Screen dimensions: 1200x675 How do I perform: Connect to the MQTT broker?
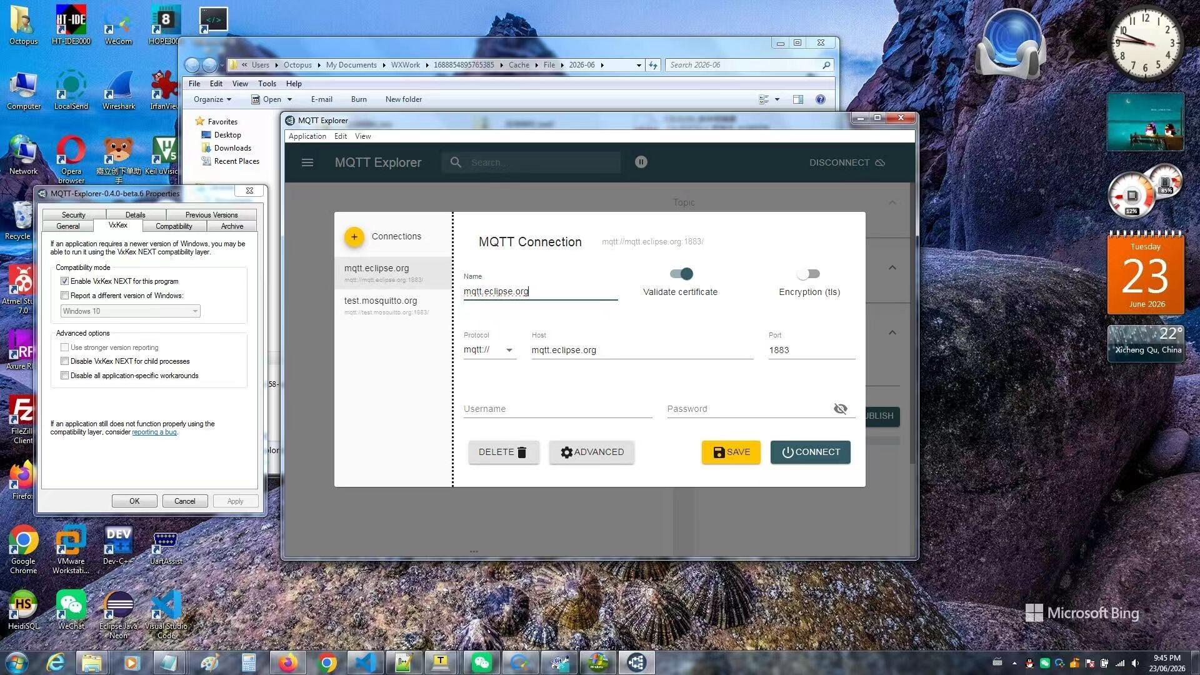810,452
